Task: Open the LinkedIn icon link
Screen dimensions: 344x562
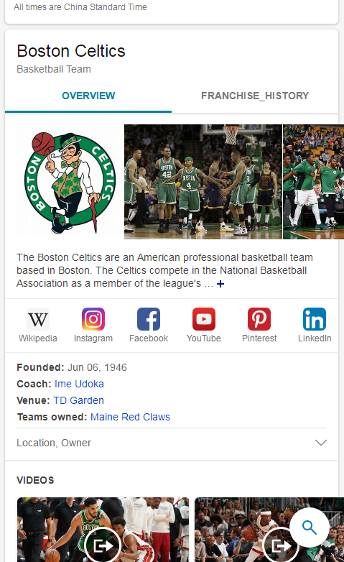Action: [x=315, y=318]
